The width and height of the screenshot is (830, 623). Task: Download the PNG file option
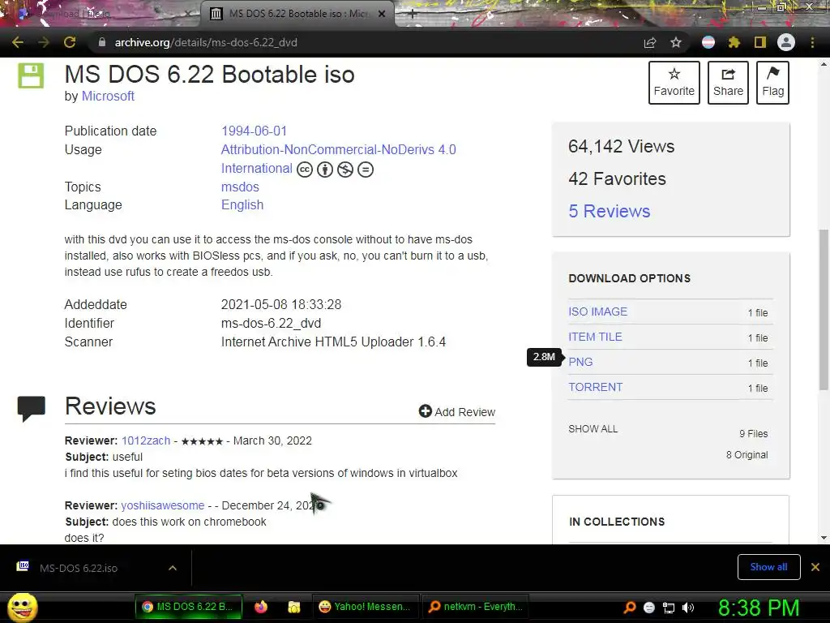[580, 362]
